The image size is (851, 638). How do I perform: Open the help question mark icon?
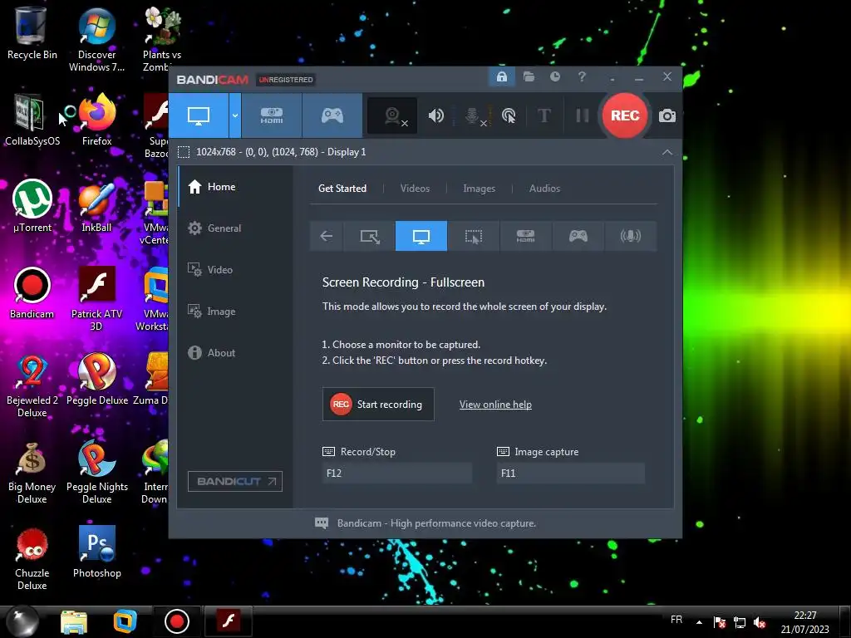tap(582, 76)
